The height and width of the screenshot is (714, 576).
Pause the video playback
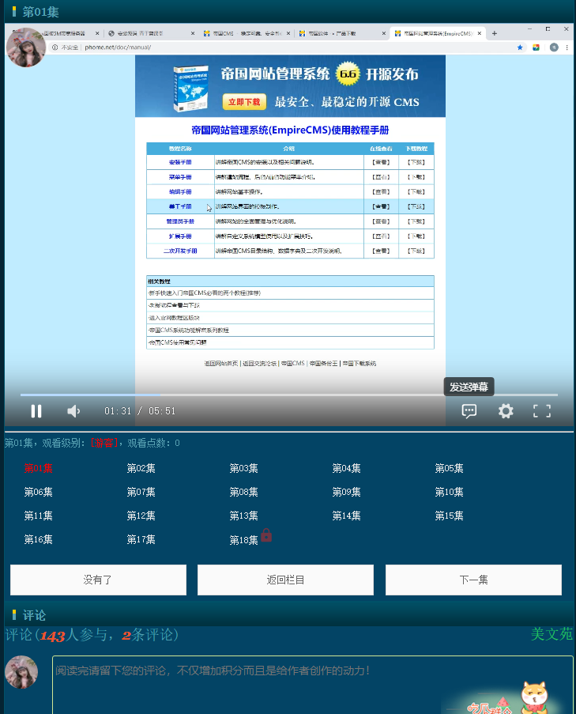pos(36,411)
